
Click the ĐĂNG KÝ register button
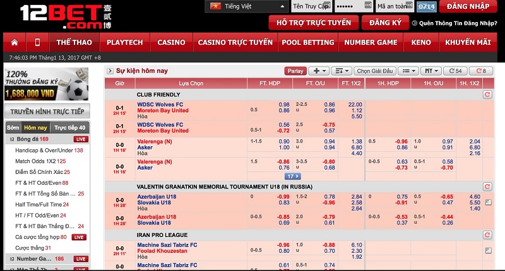click(x=385, y=23)
